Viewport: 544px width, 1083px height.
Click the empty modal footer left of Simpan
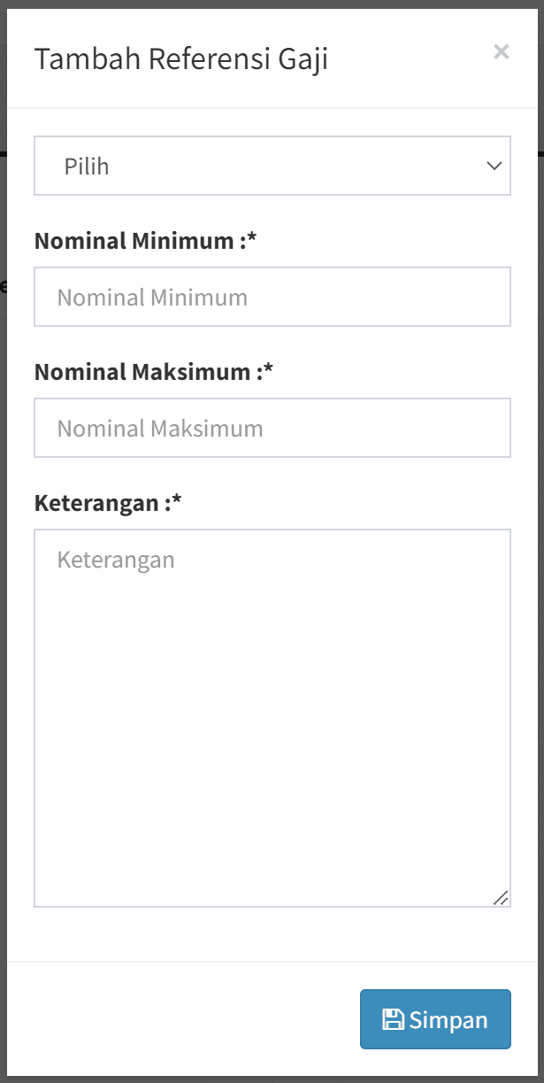tap(177, 1018)
